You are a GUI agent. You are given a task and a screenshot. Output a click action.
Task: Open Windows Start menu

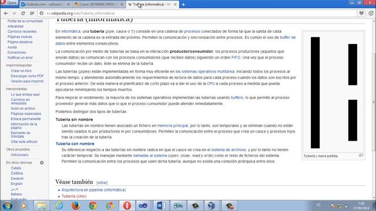tap(8, 206)
